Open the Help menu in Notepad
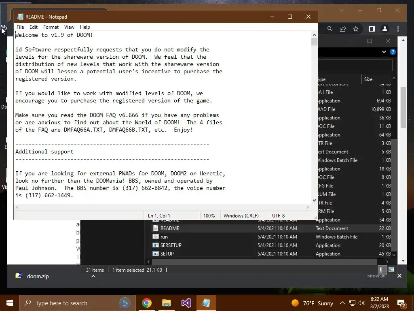The image size is (414, 311). click(x=85, y=27)
